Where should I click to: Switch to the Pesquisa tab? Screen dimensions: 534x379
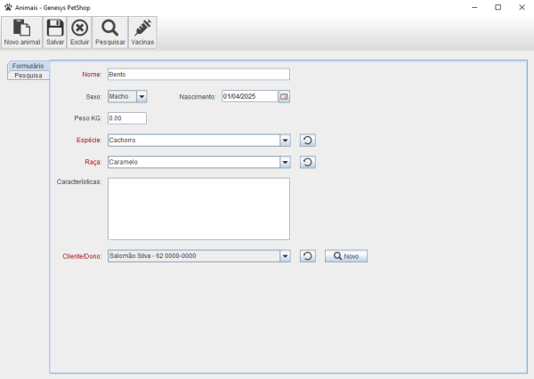28,76
